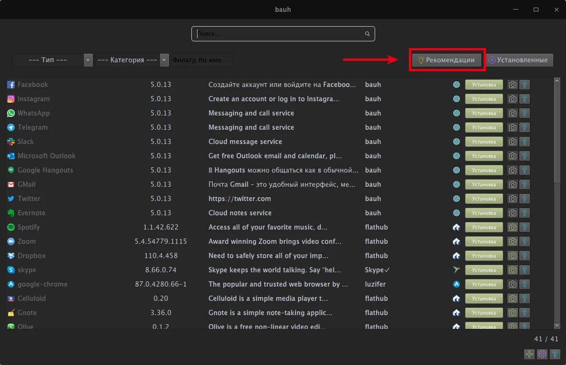The width and height of the screenshot is (566, 365).
Task: Show info for Twitter app
Action: (x=525, y=199)
